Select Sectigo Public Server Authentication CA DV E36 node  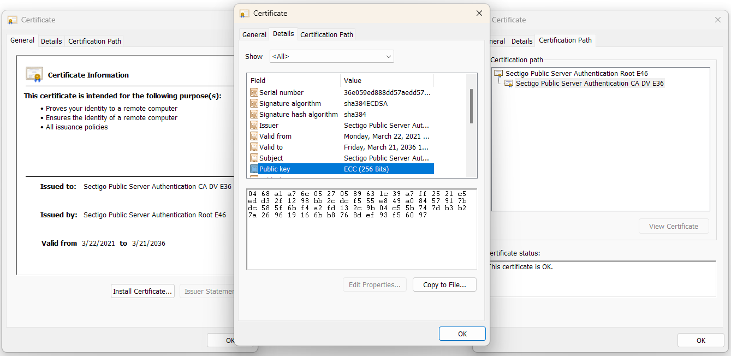coord(590,84)
